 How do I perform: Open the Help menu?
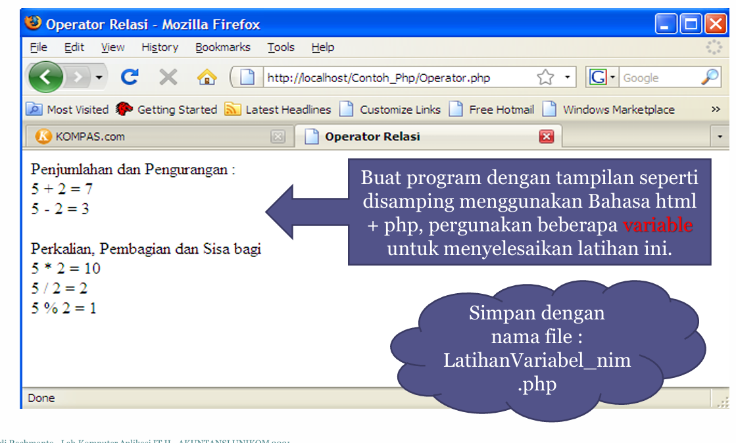tap(323, 47)
